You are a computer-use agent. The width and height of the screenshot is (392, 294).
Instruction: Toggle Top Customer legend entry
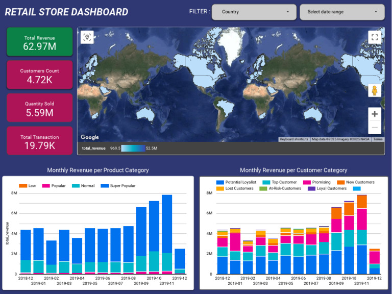pyautogui.click(x=280, y=182)
